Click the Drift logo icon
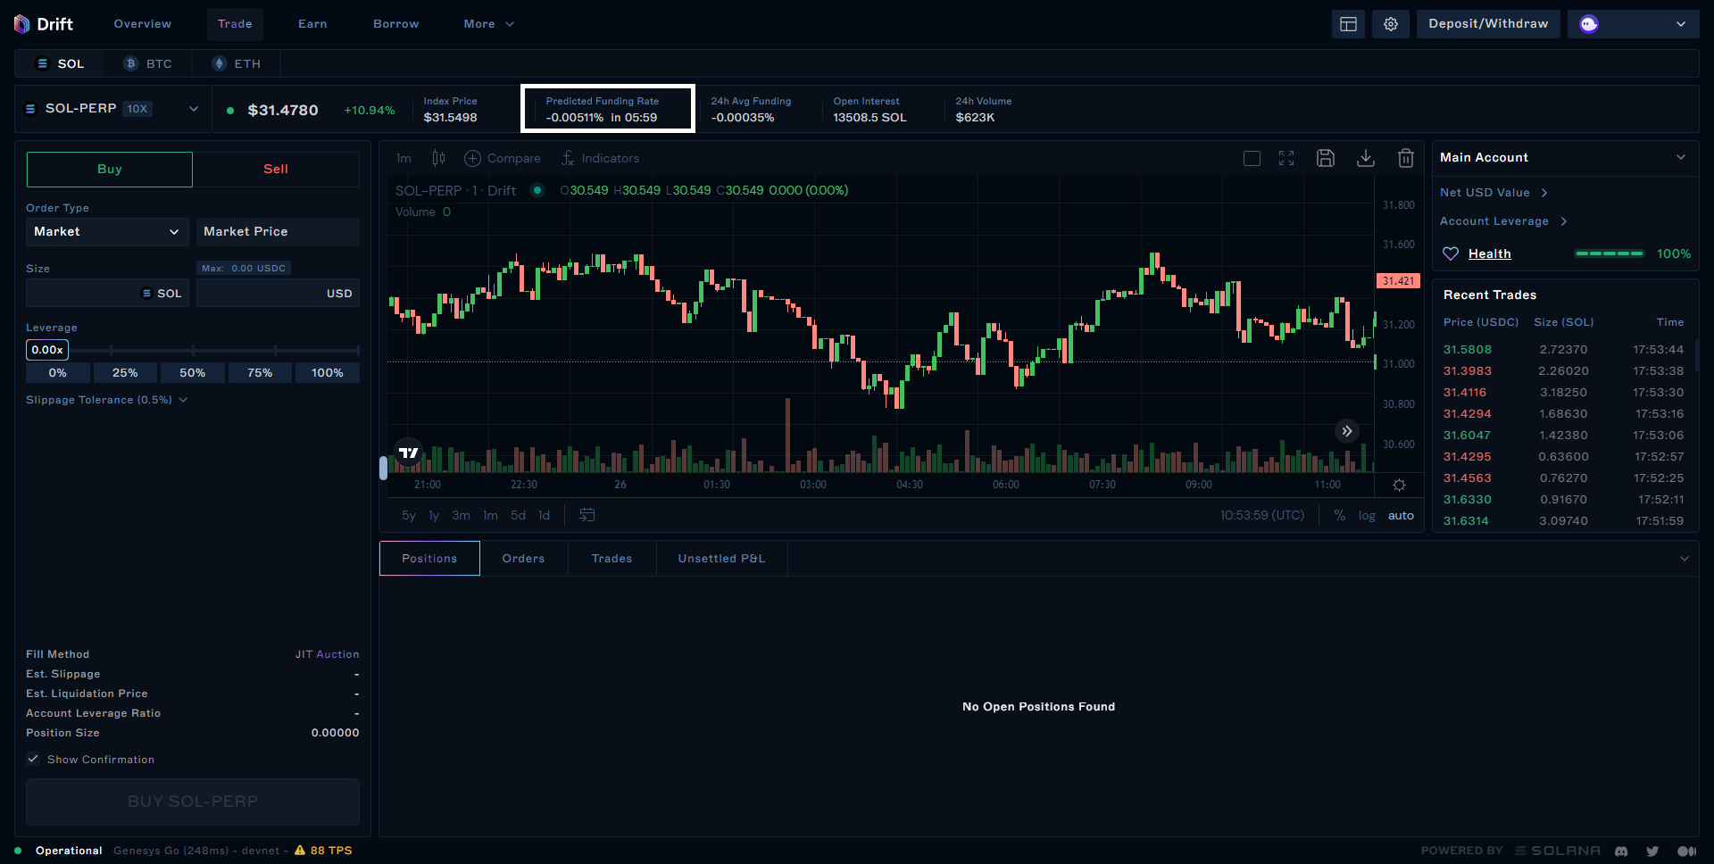This screenshot has height=864, width=1714. click(22, 24)
